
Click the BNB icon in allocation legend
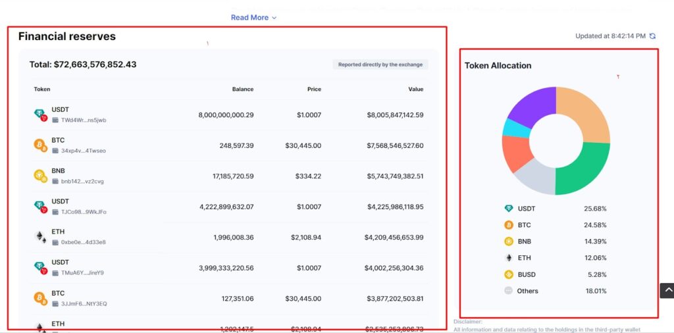click(509, 242)
